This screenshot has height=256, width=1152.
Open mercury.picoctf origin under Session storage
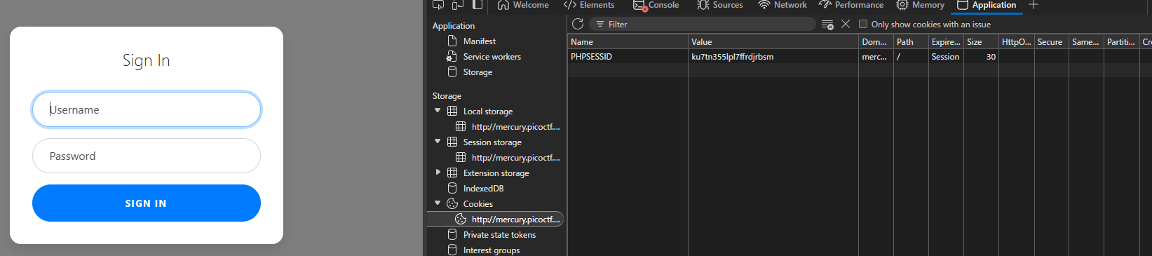coord(516,158)
